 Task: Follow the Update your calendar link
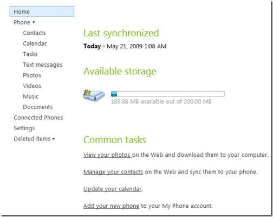113,189
